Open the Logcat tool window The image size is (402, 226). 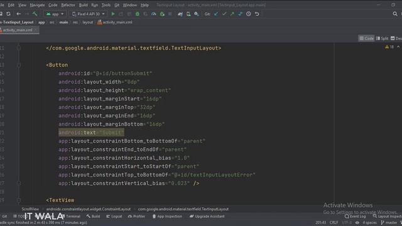114,216
